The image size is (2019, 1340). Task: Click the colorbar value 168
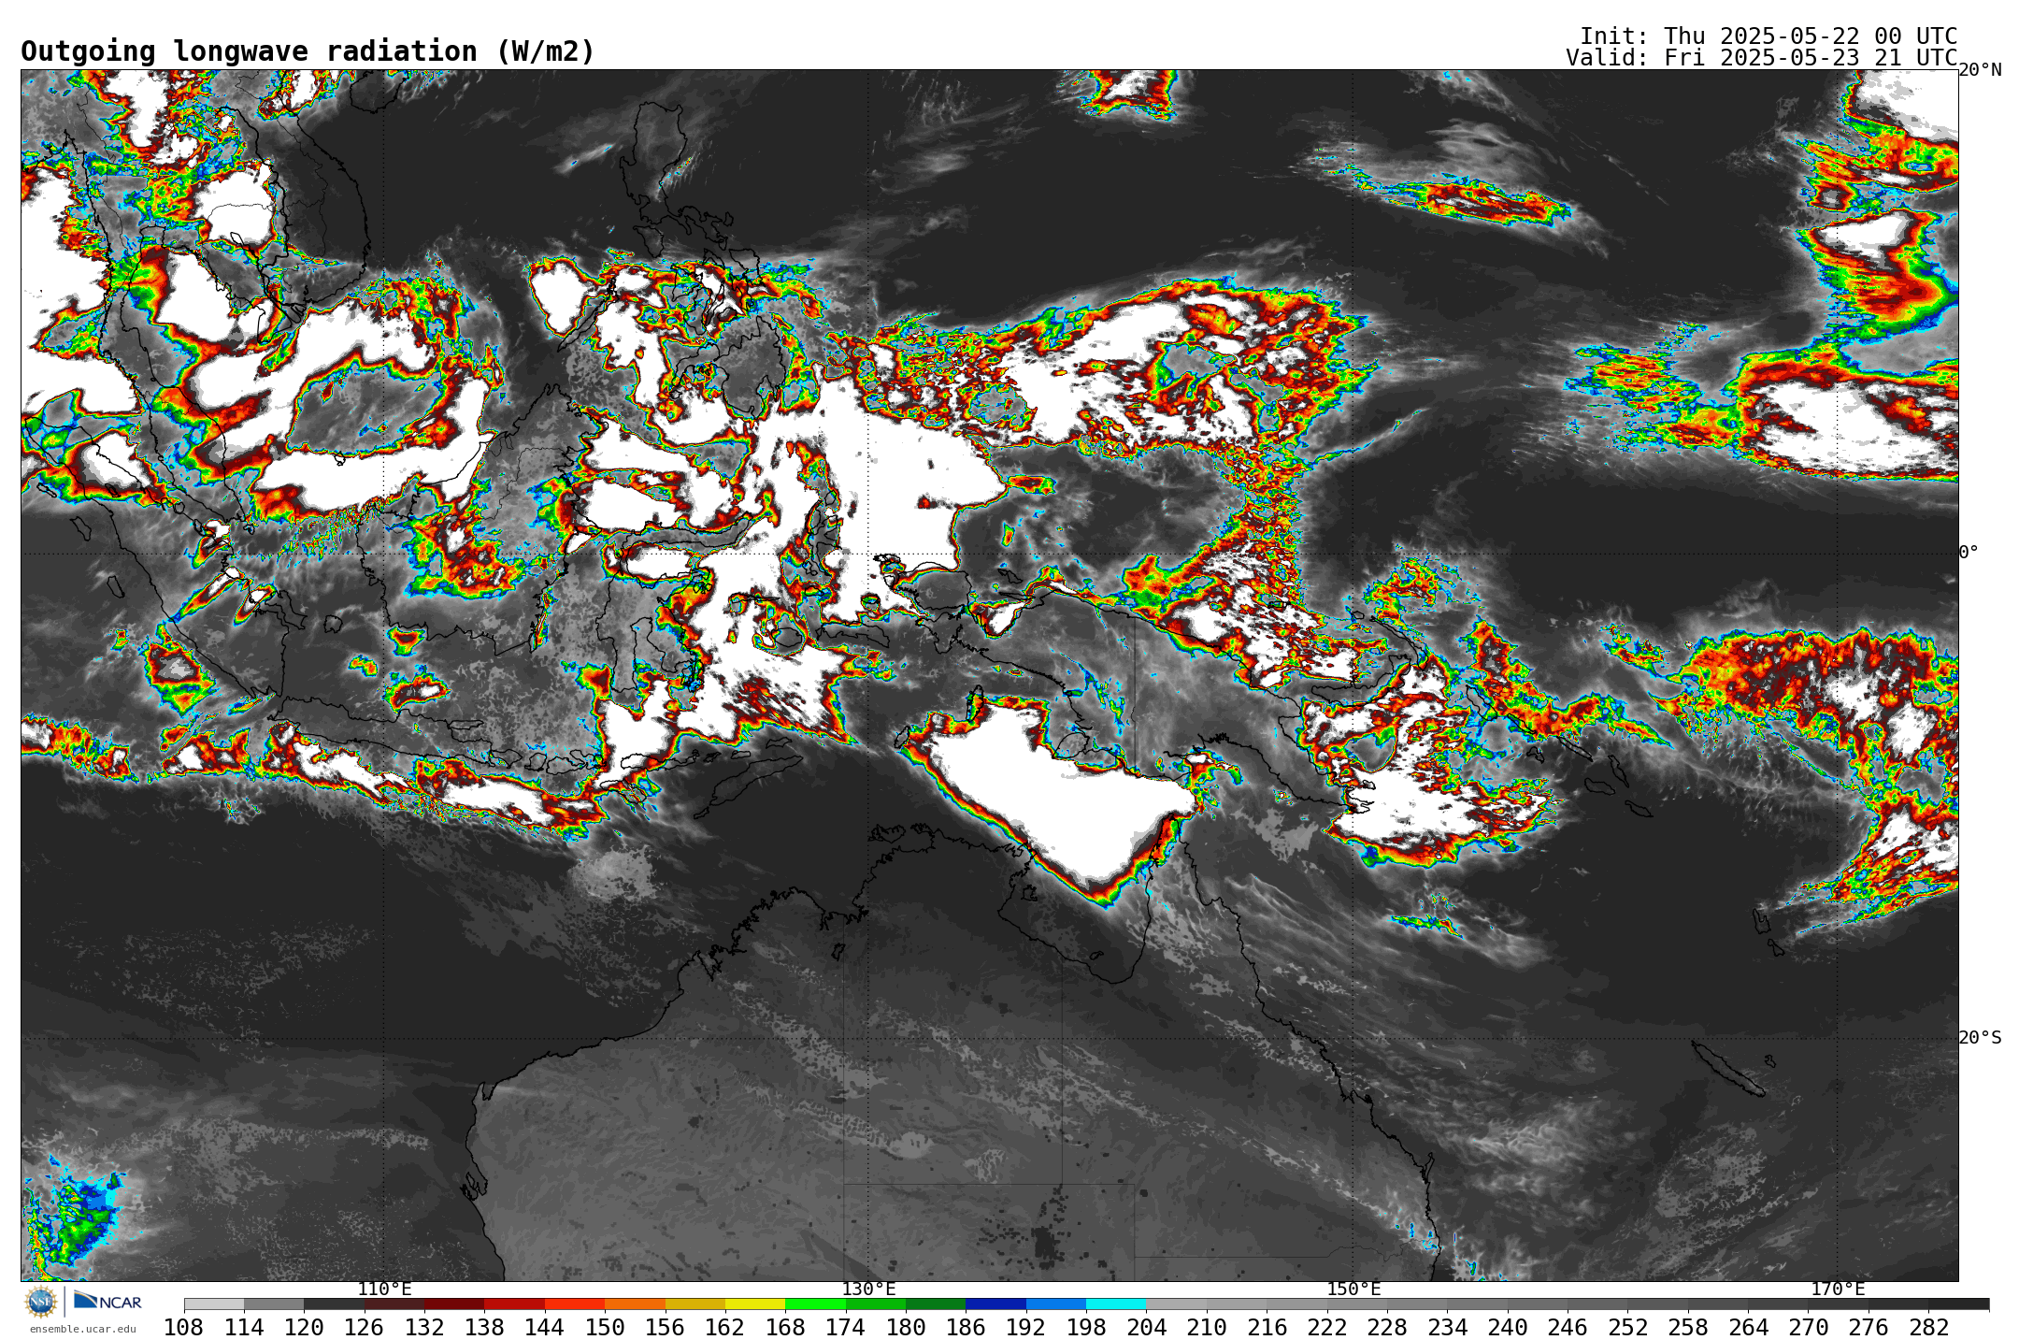point(785,1328)
